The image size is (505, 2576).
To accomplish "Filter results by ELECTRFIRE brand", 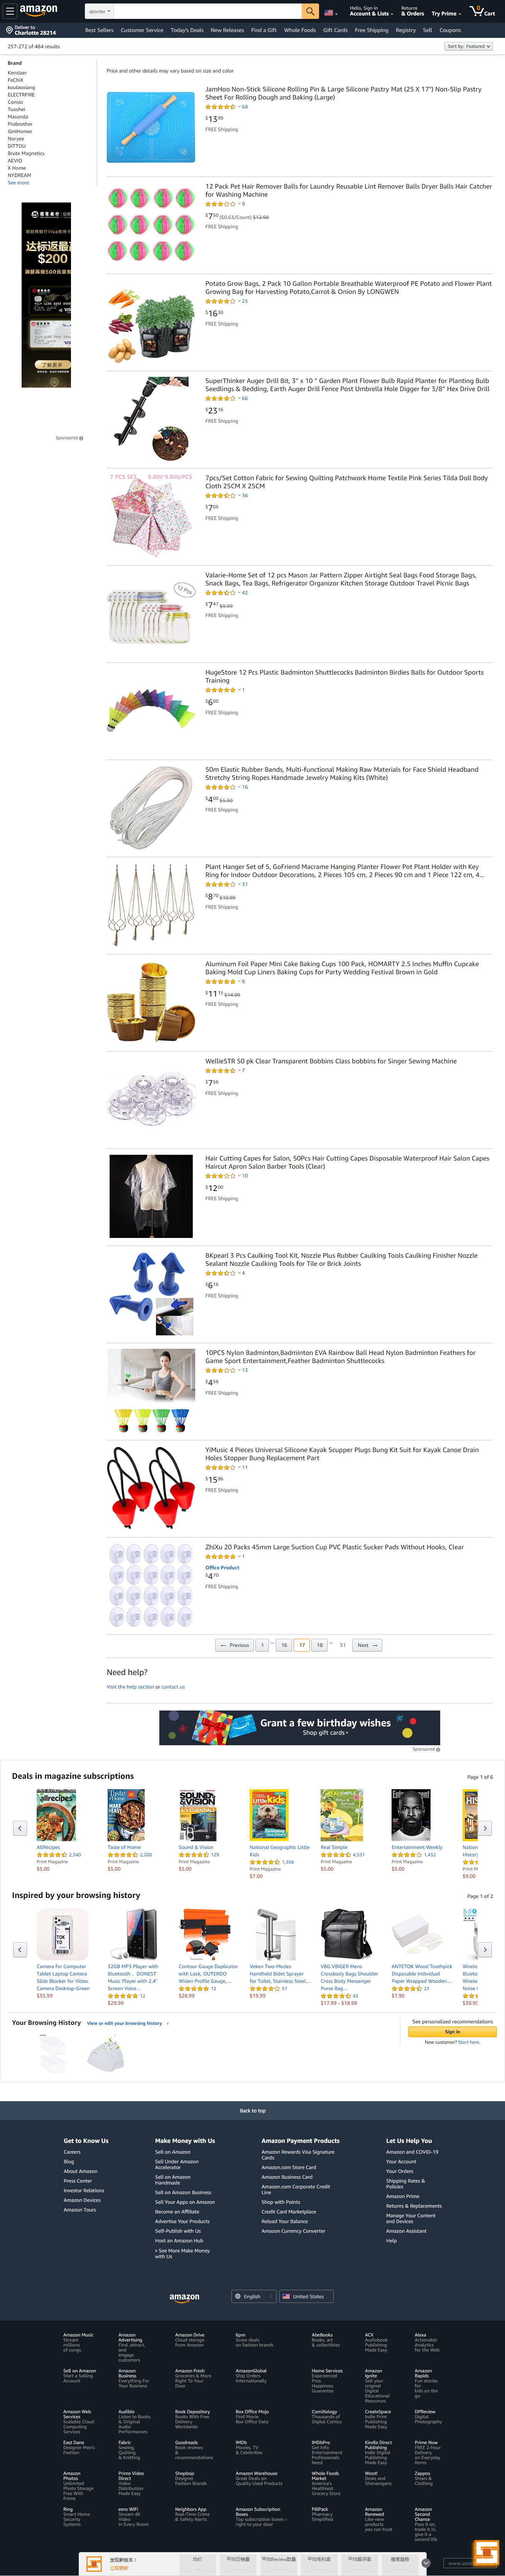I will pos(21,95).
